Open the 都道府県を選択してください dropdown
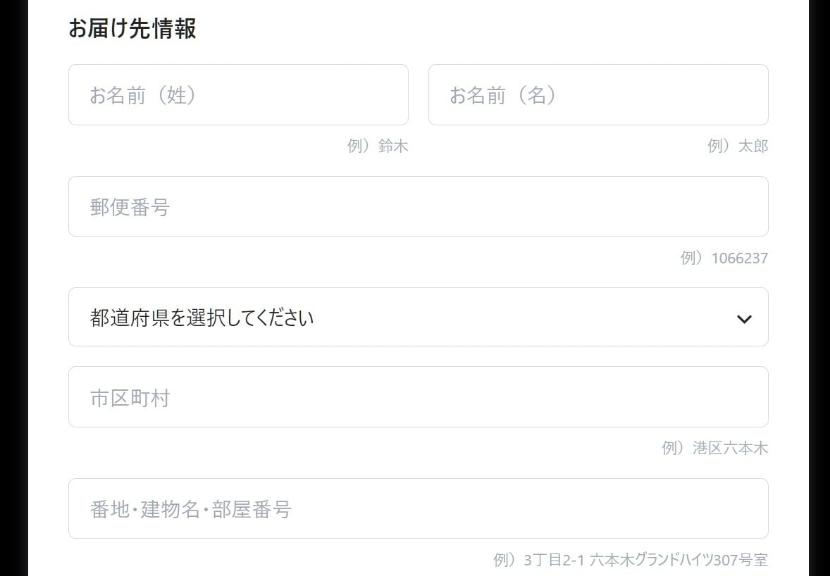 (419, 317)
